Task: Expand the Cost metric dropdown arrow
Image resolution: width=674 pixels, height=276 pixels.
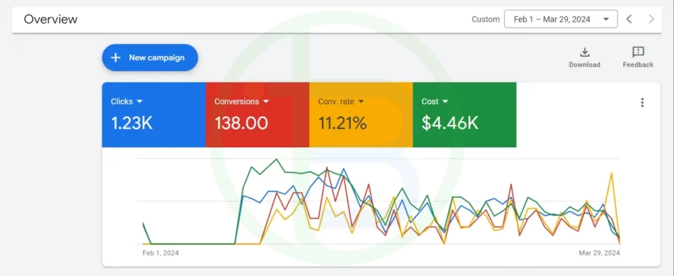Action: [446, 102]
